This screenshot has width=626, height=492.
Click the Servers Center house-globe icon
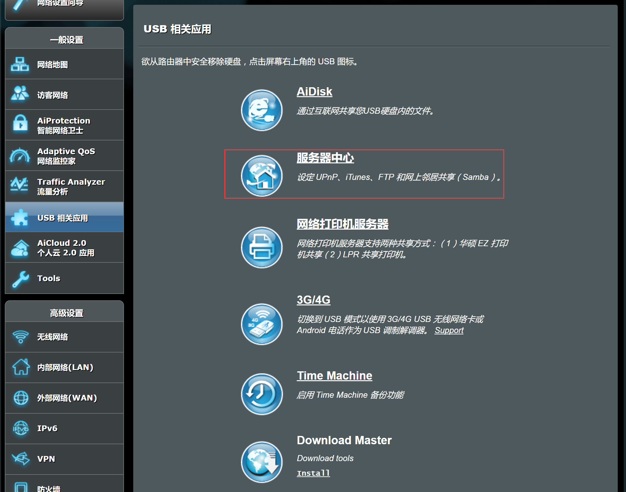(262, 175)
